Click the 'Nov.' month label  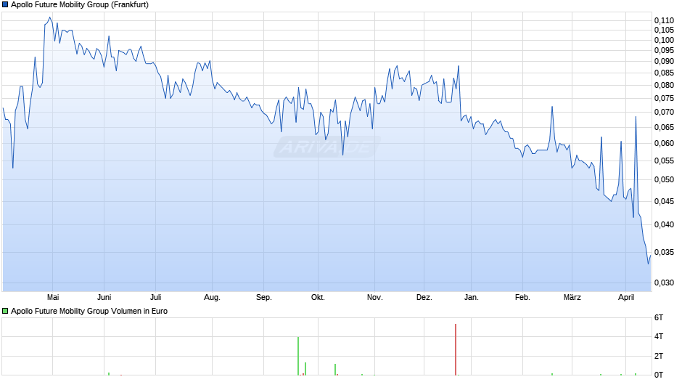[374, 297]
